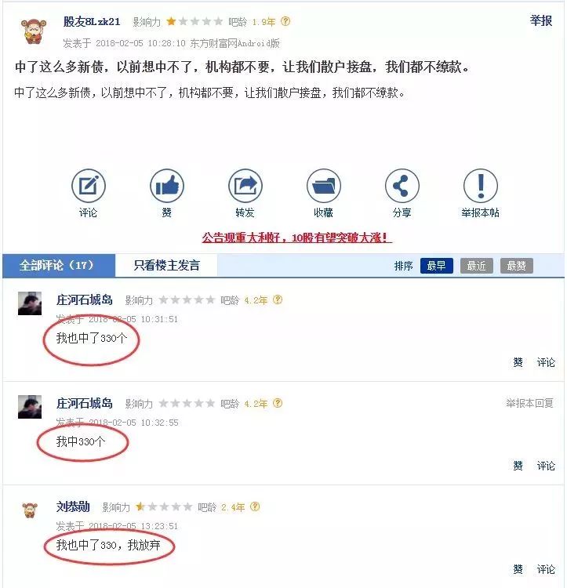The image size is (567, 588).
Task: Sort comments by 最早
Action: pyautogui.click(x=437, y=266)
